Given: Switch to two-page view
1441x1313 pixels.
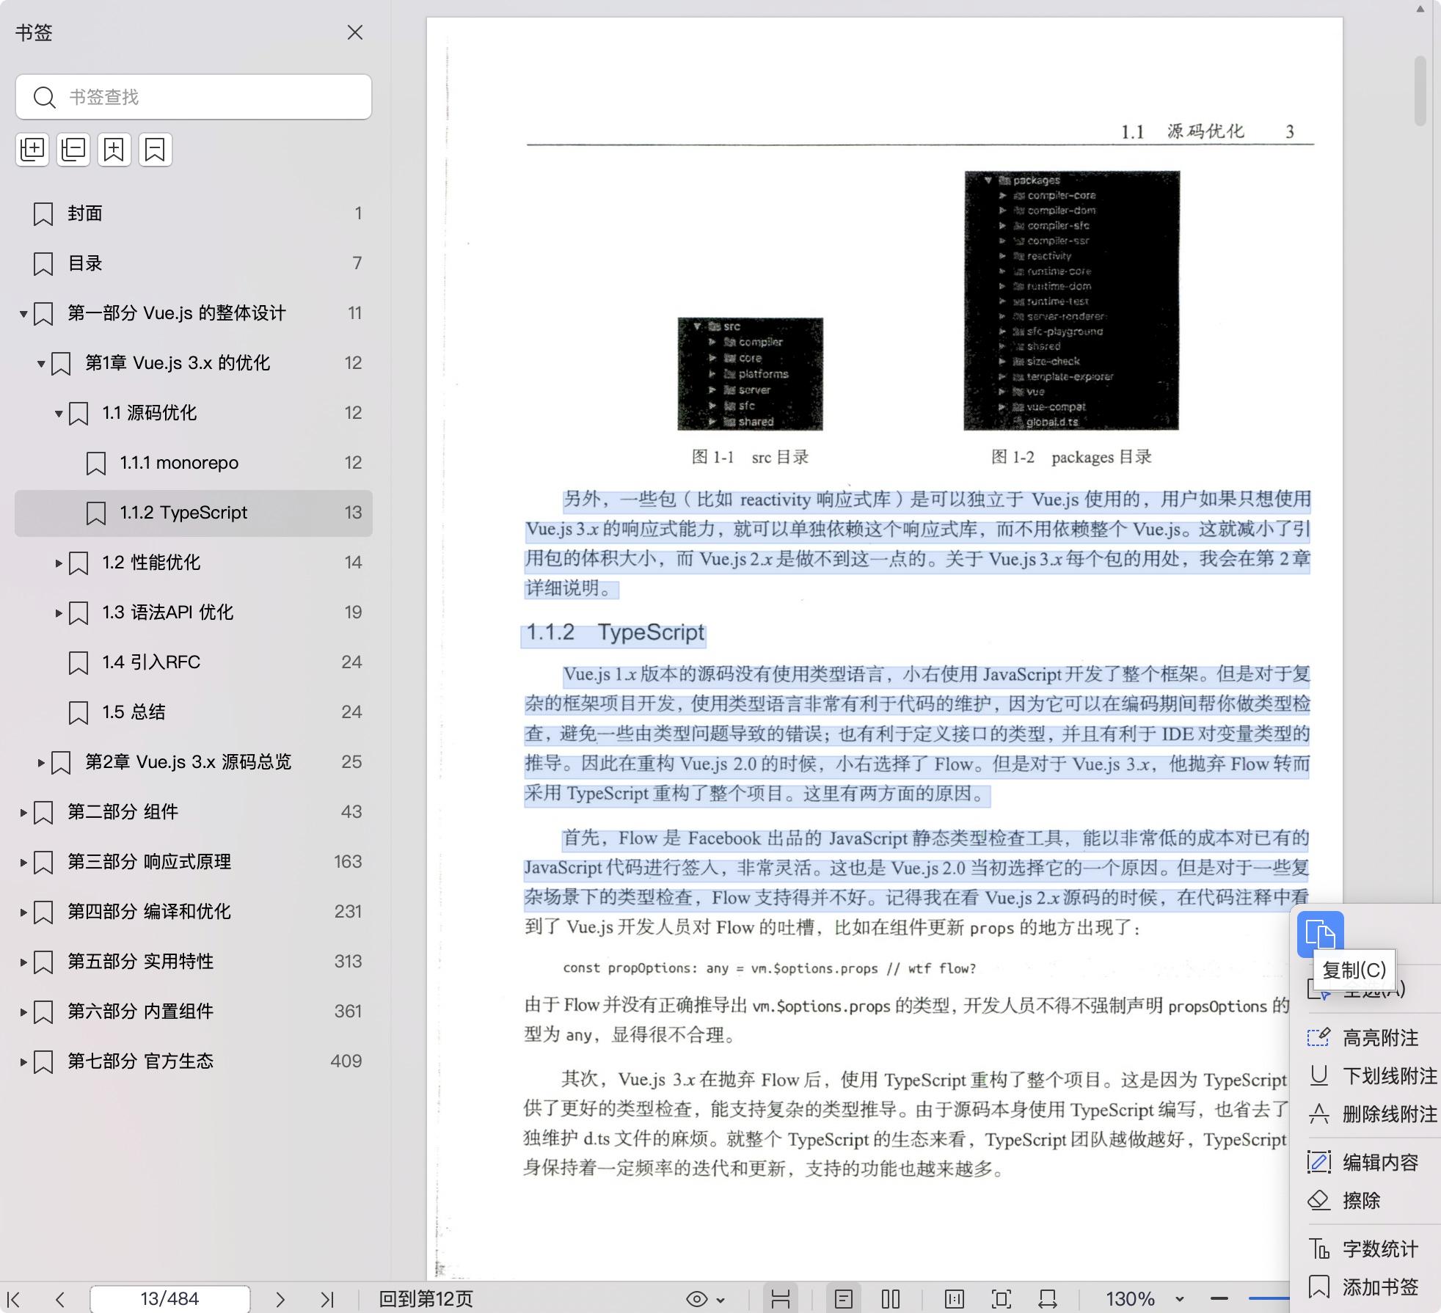Looking at the screenshot, I should [891, 1299].
